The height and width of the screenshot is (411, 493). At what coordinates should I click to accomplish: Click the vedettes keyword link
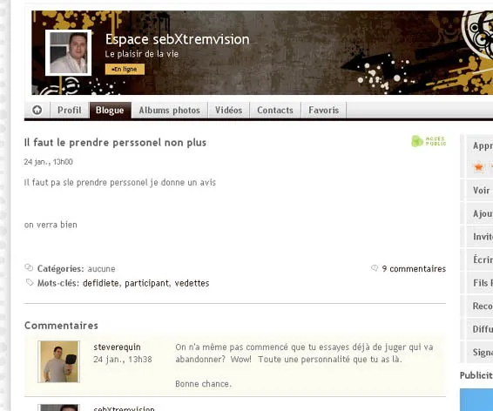click(192, 283)
